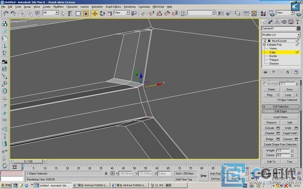Switch to the Hierarchy panel tab
Image resolution: width=303 pixels, height=189 pixels.
point(277,22)
